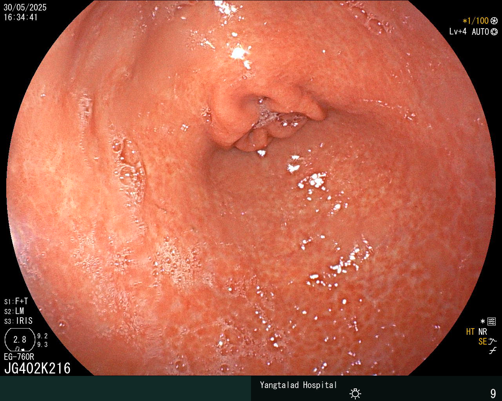Click the white asterisk beside settings icon
Screen dimensions: 502x401
(483, 322)
